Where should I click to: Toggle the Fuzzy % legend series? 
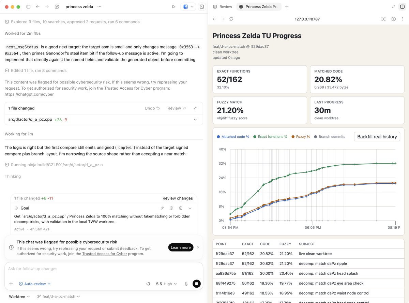[301, 137]
